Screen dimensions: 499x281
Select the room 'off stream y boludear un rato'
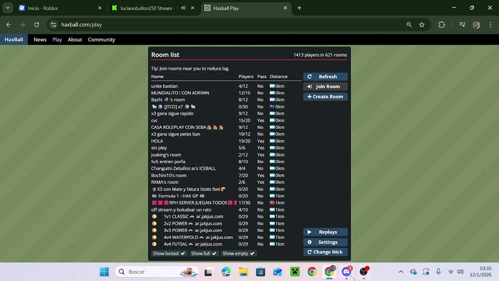coord(226,210)
